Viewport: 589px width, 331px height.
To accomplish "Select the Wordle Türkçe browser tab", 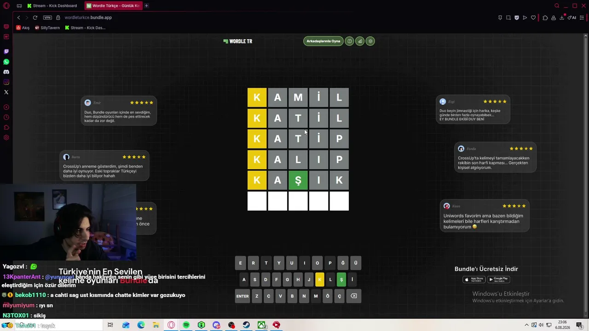I will tap(113, 6).
